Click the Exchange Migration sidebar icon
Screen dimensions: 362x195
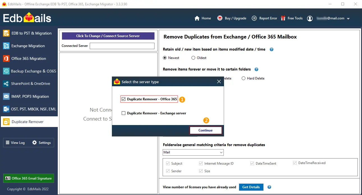(x=6, y=46)
